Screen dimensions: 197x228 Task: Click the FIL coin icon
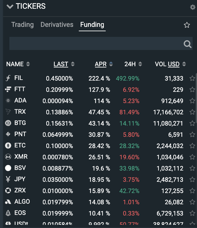coord(8,78)
